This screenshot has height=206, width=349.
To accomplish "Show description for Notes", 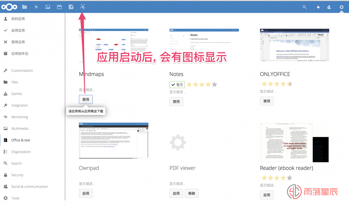I will [x=177, y=92].
